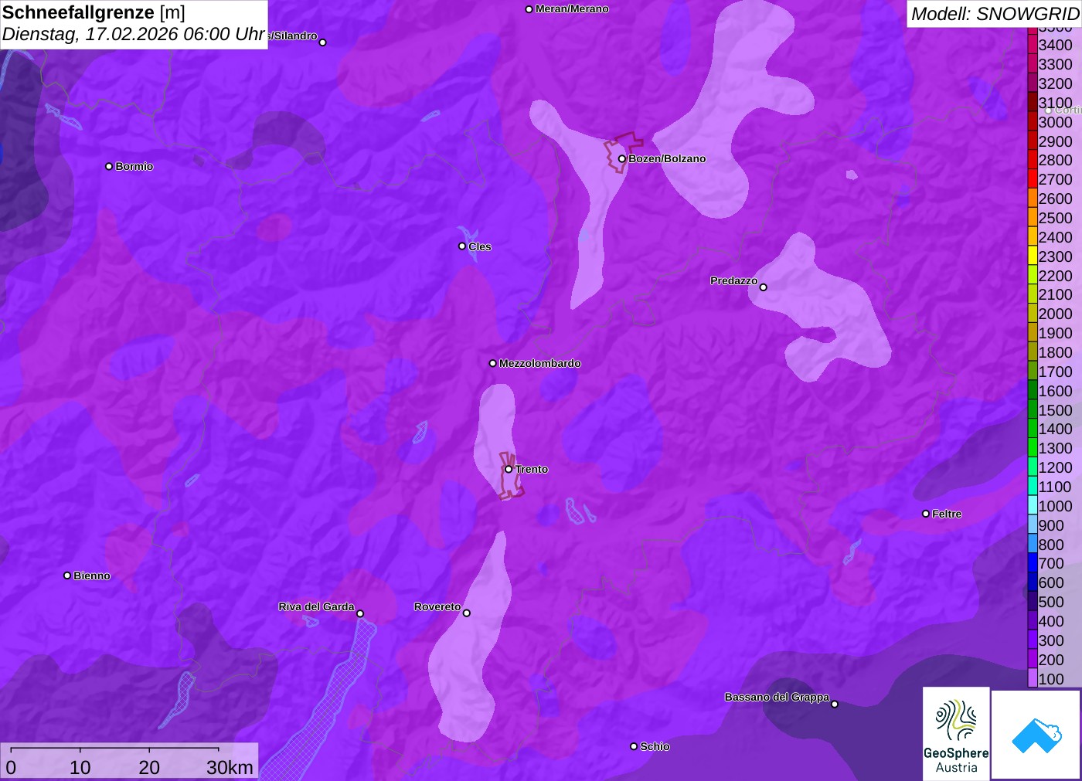Click the Bozen/Bolzano label text
Image resolution: width=1082 pixels, height=781 pixels.
pos(667,158)
